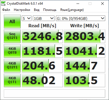Image resolution: width=109 pixels, height=100 pixels.
Task: Open the Вид menu
Action: [x=37, y=10]
